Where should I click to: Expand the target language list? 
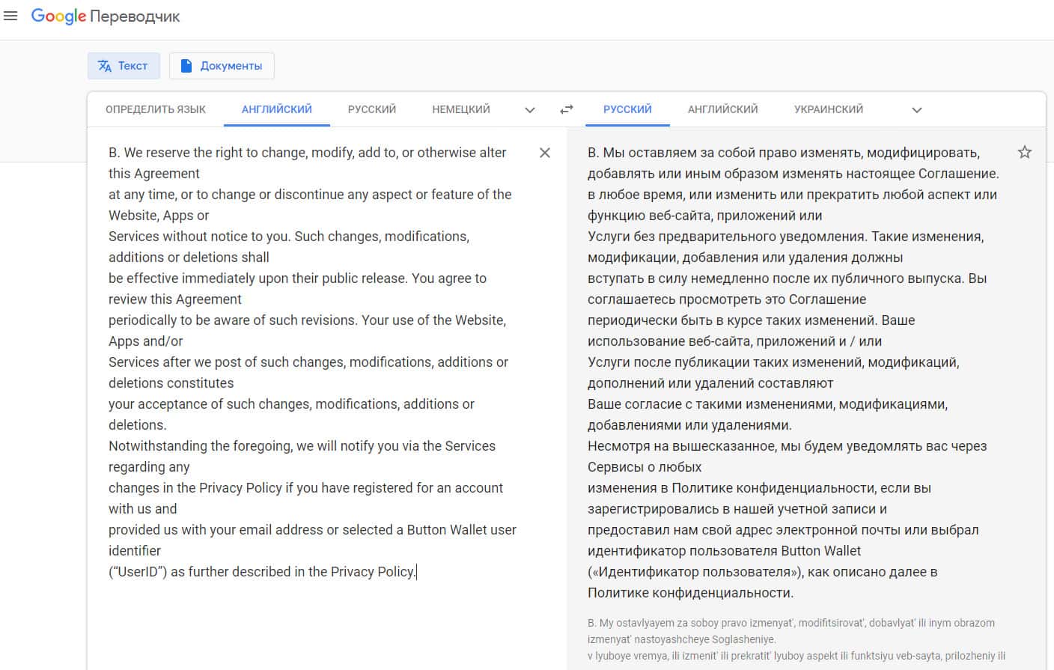coord(917,110)
